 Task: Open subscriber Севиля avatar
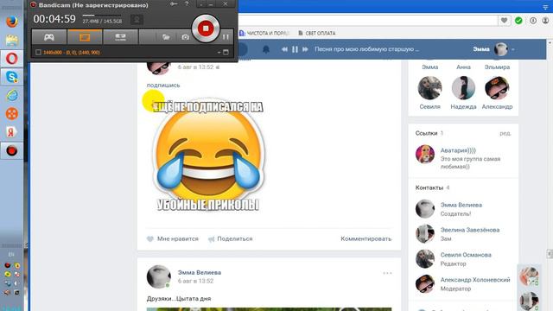(429, 88)
